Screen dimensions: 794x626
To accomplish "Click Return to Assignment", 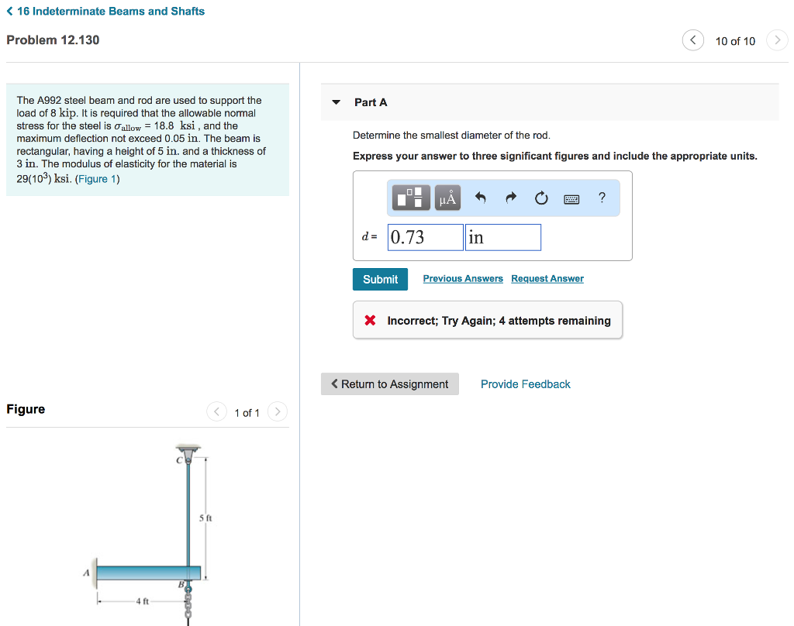I will 390,384.
